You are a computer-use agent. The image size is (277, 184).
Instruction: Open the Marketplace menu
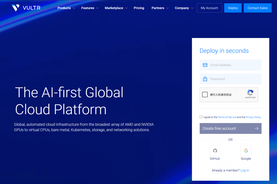(x=114, y=8)
